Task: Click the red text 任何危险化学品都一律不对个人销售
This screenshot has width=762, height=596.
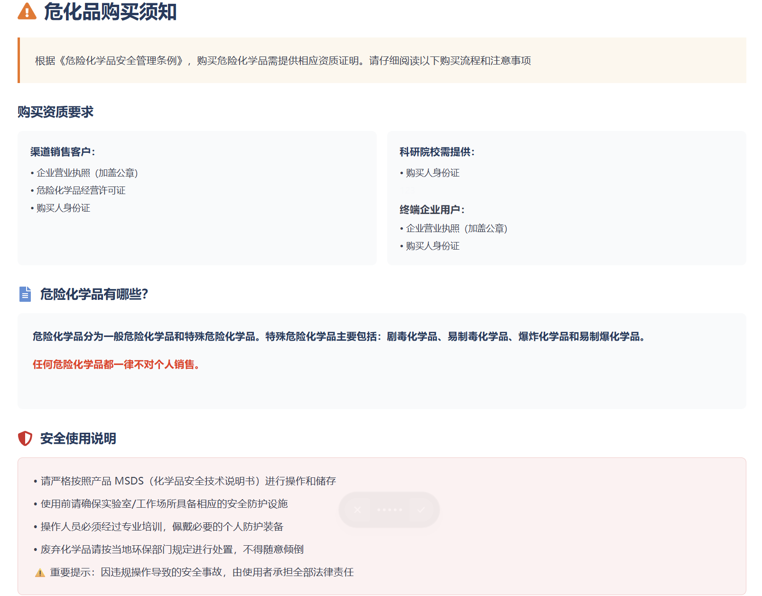Action: (116, 364)
